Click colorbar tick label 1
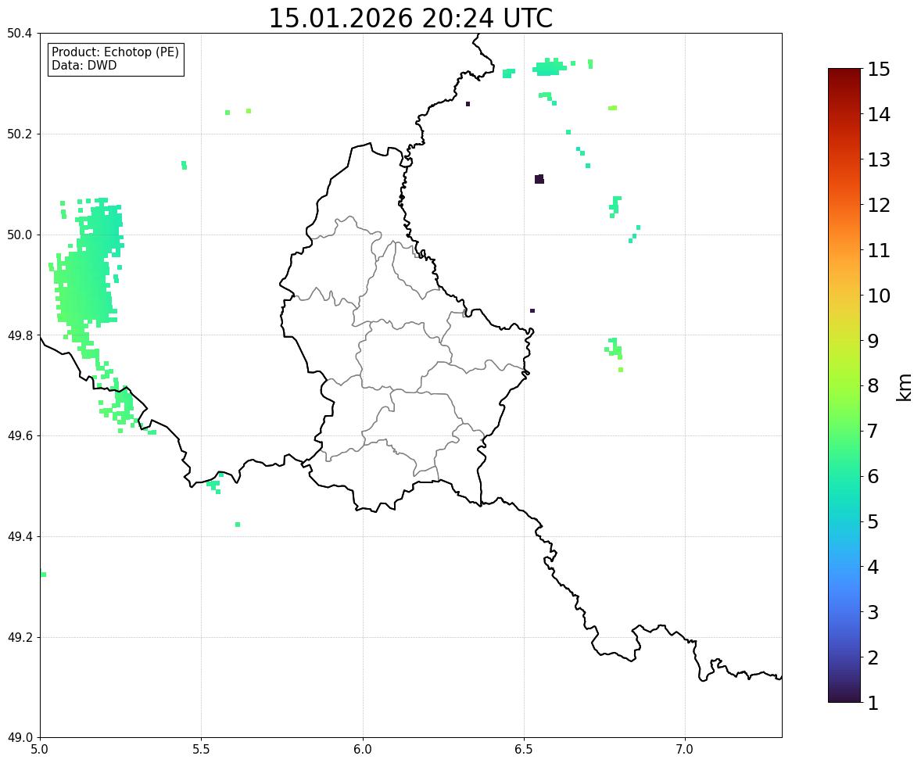921x763 pixels. point(873,703)
